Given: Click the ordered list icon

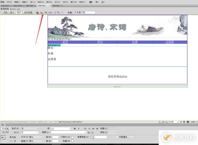Looking at the screenshot, I should coord(89,129).
